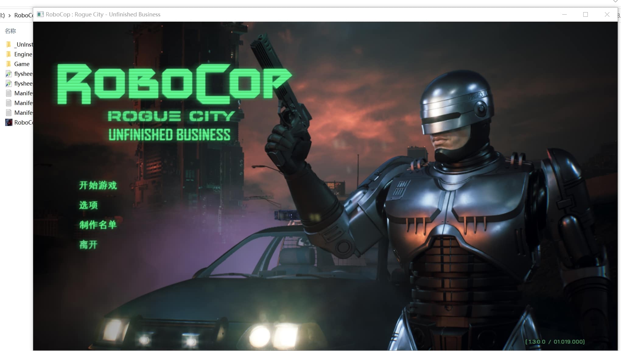Image resolution: width=621 pixels, height=351 pixels.
Task: Open the 选项 options menu
Action: tap(88, 205)
